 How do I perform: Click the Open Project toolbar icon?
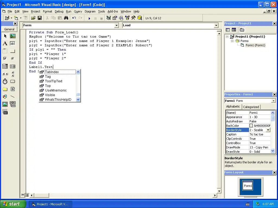tap(33, 18)
